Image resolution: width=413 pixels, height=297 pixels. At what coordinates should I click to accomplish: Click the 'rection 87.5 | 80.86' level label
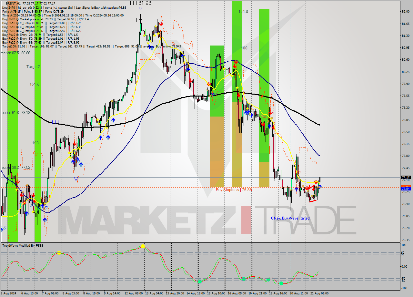15,53
